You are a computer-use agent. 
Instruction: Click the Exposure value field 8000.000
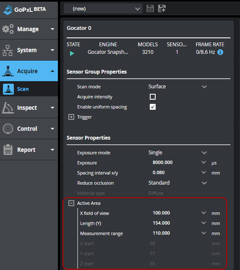pyautogui.click(x=175, y=163)
